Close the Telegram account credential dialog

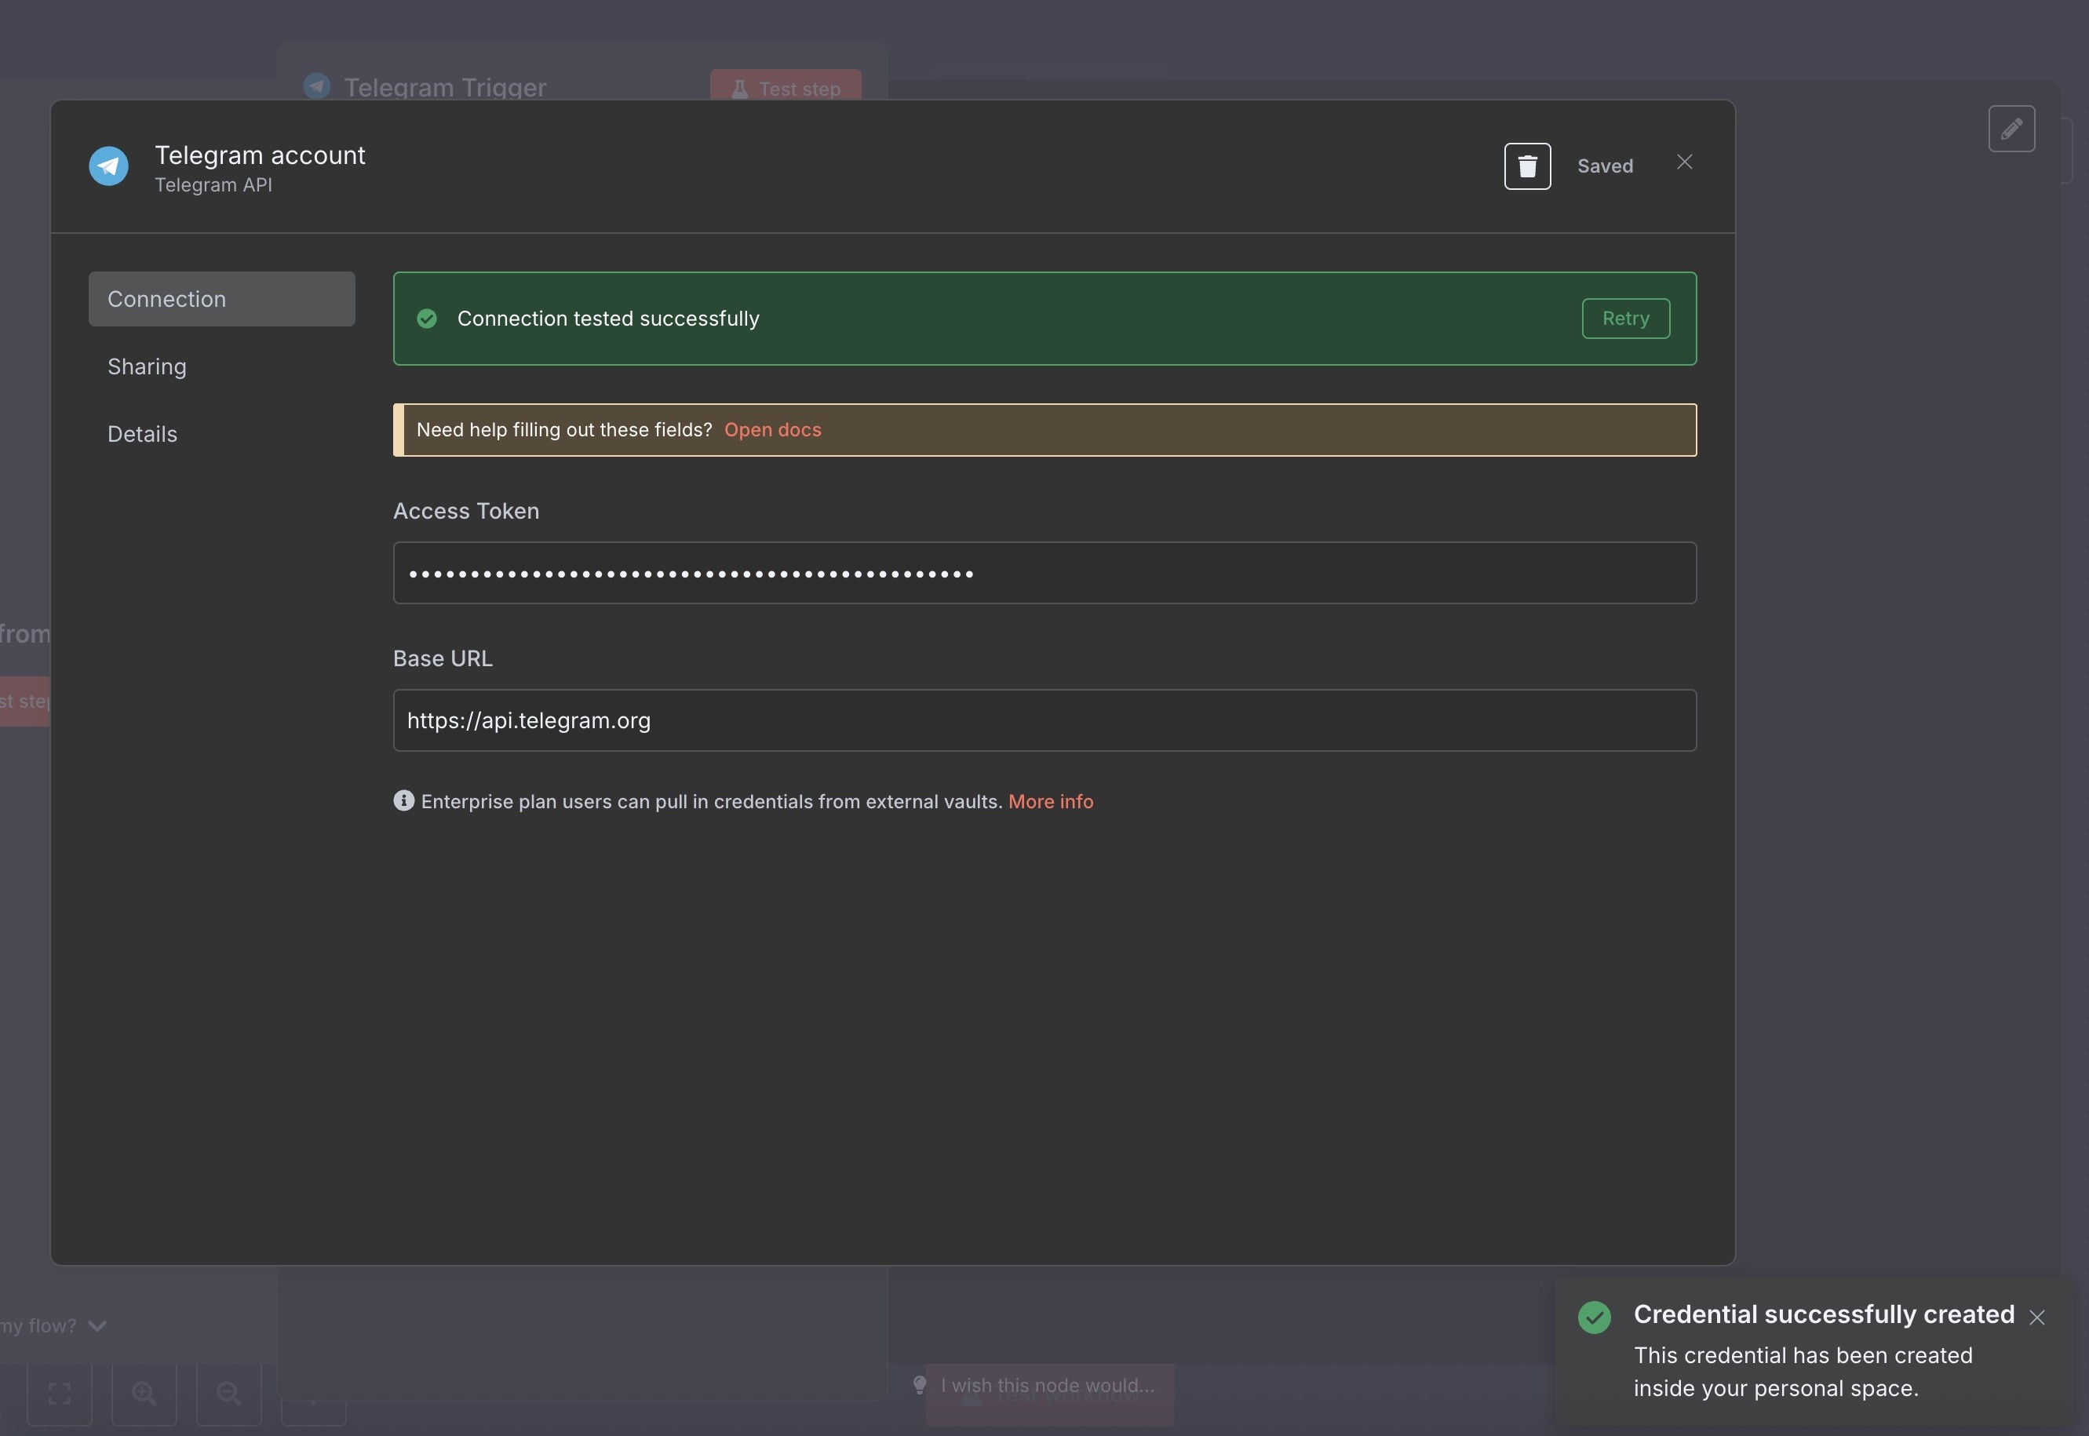click(1684, 162)
